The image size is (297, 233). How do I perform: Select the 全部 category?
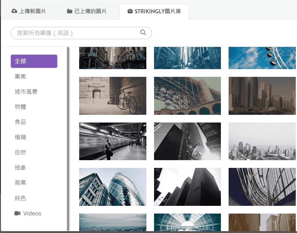tap(34, 61)
